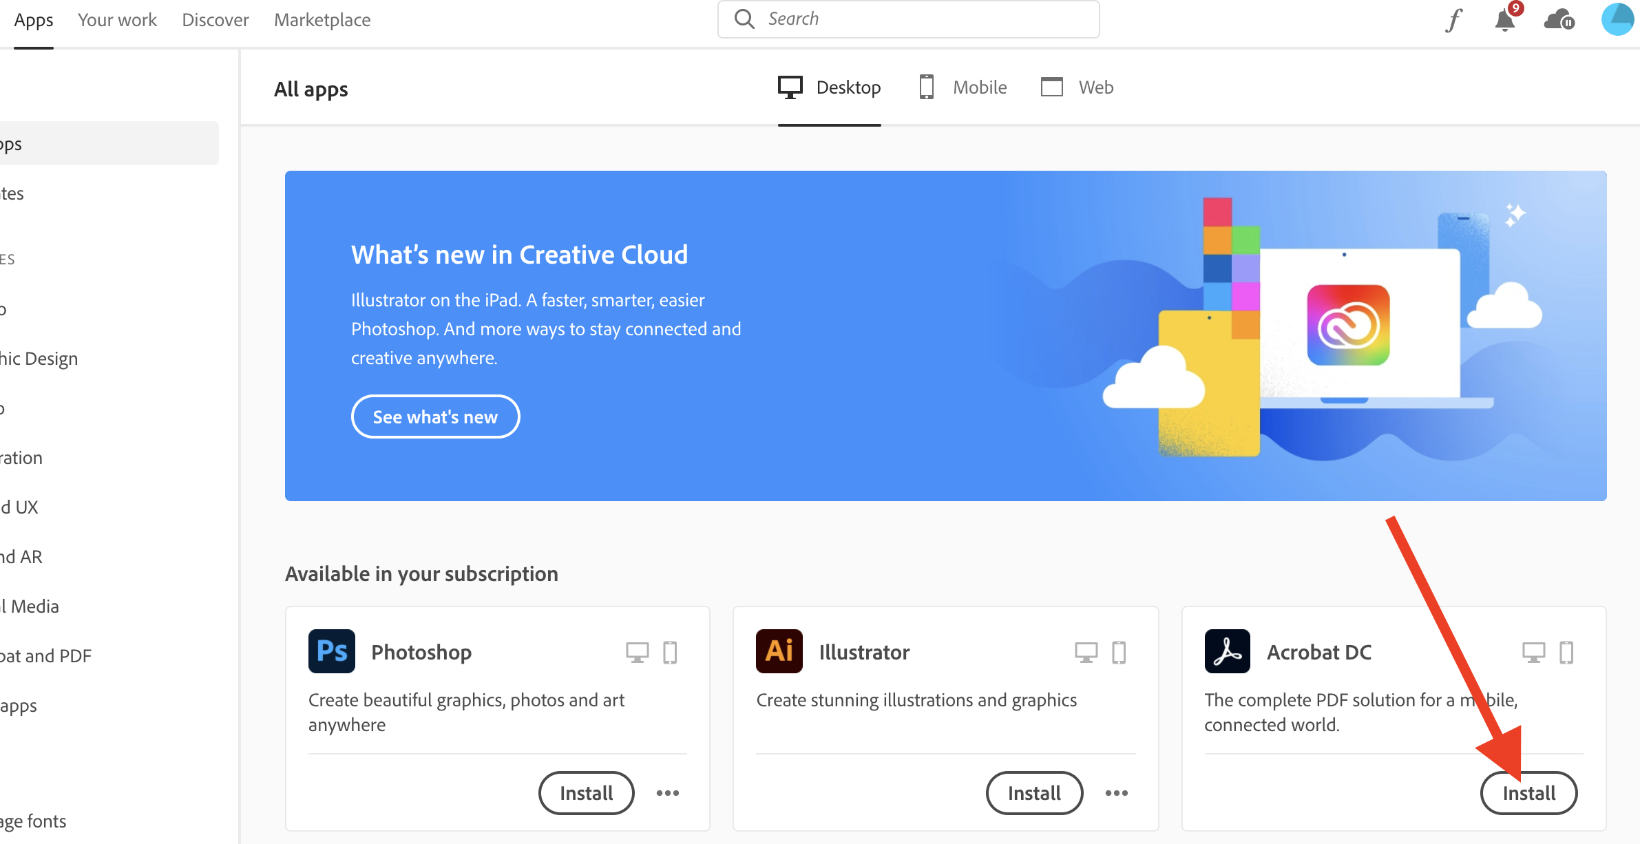This screenshot has height=844, width=1640.
Task: Open more options for Photoshop
Action: (x=667, y=793)
